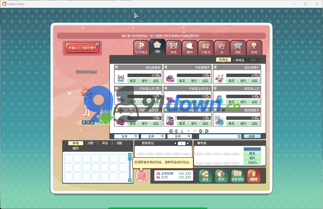Open shop page 2
Image resolution: width=323 pixels, height=209 pixels.
188,131
